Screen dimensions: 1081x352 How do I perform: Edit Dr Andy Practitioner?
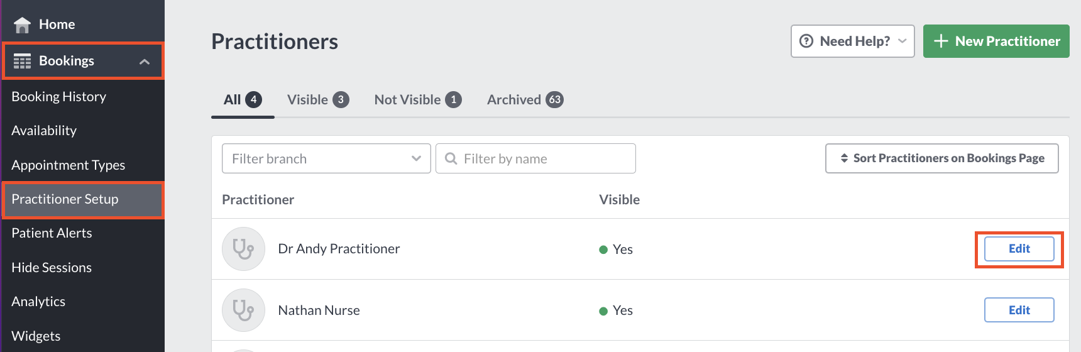click(x=1019, y=249)
